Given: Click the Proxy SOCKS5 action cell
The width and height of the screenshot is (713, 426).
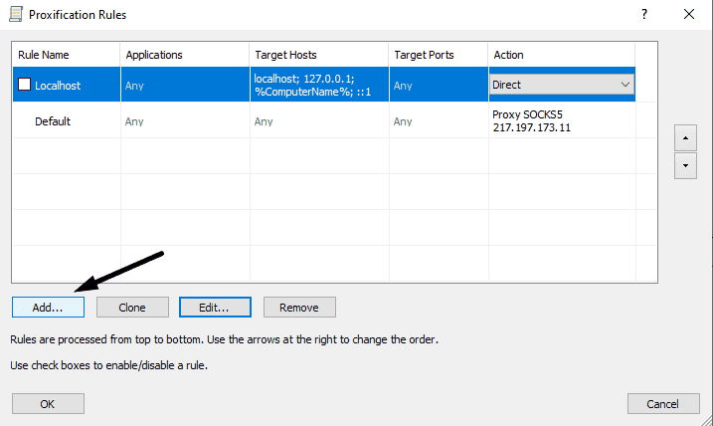Looking at the screenshot, I should pos(561,121).
